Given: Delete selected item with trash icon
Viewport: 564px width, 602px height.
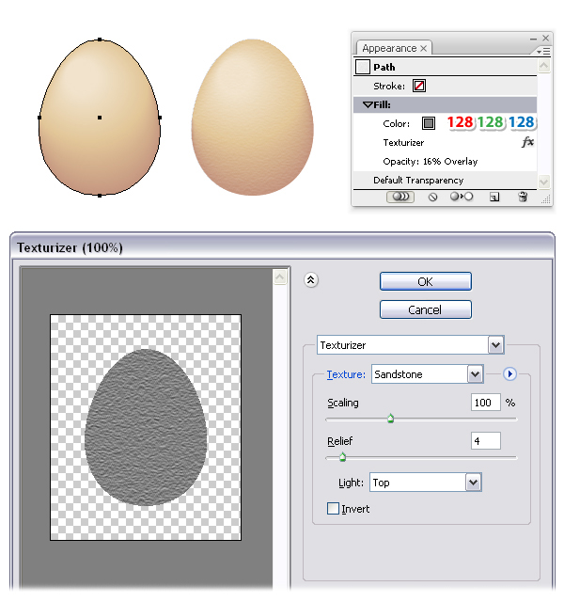Looking at the screenshot, I should coord(523,198).
